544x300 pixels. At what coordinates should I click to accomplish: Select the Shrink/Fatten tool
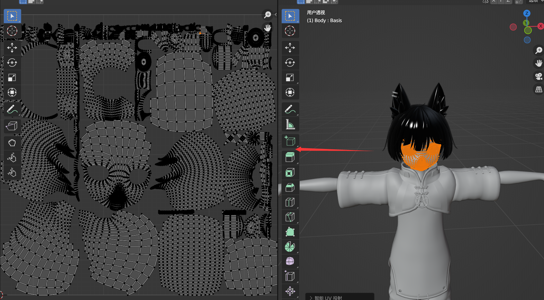click(x=290, y=291)
